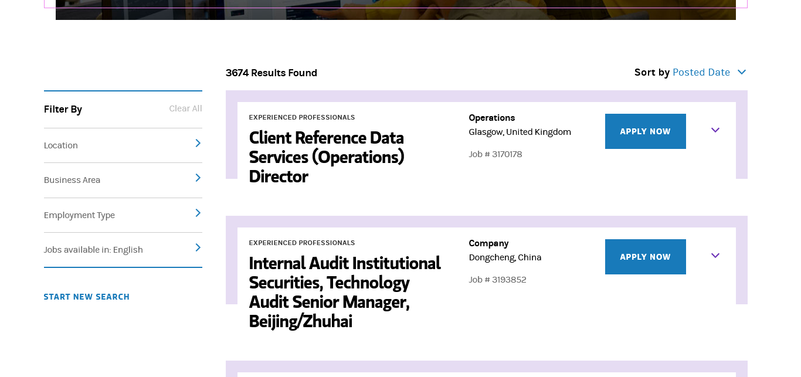
Task: Click the Job # 3170178 text
Action: coord(495,154)
